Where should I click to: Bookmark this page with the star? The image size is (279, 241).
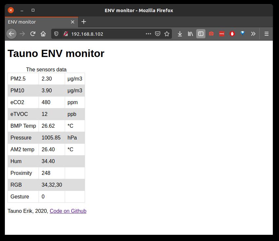point(167,34)
